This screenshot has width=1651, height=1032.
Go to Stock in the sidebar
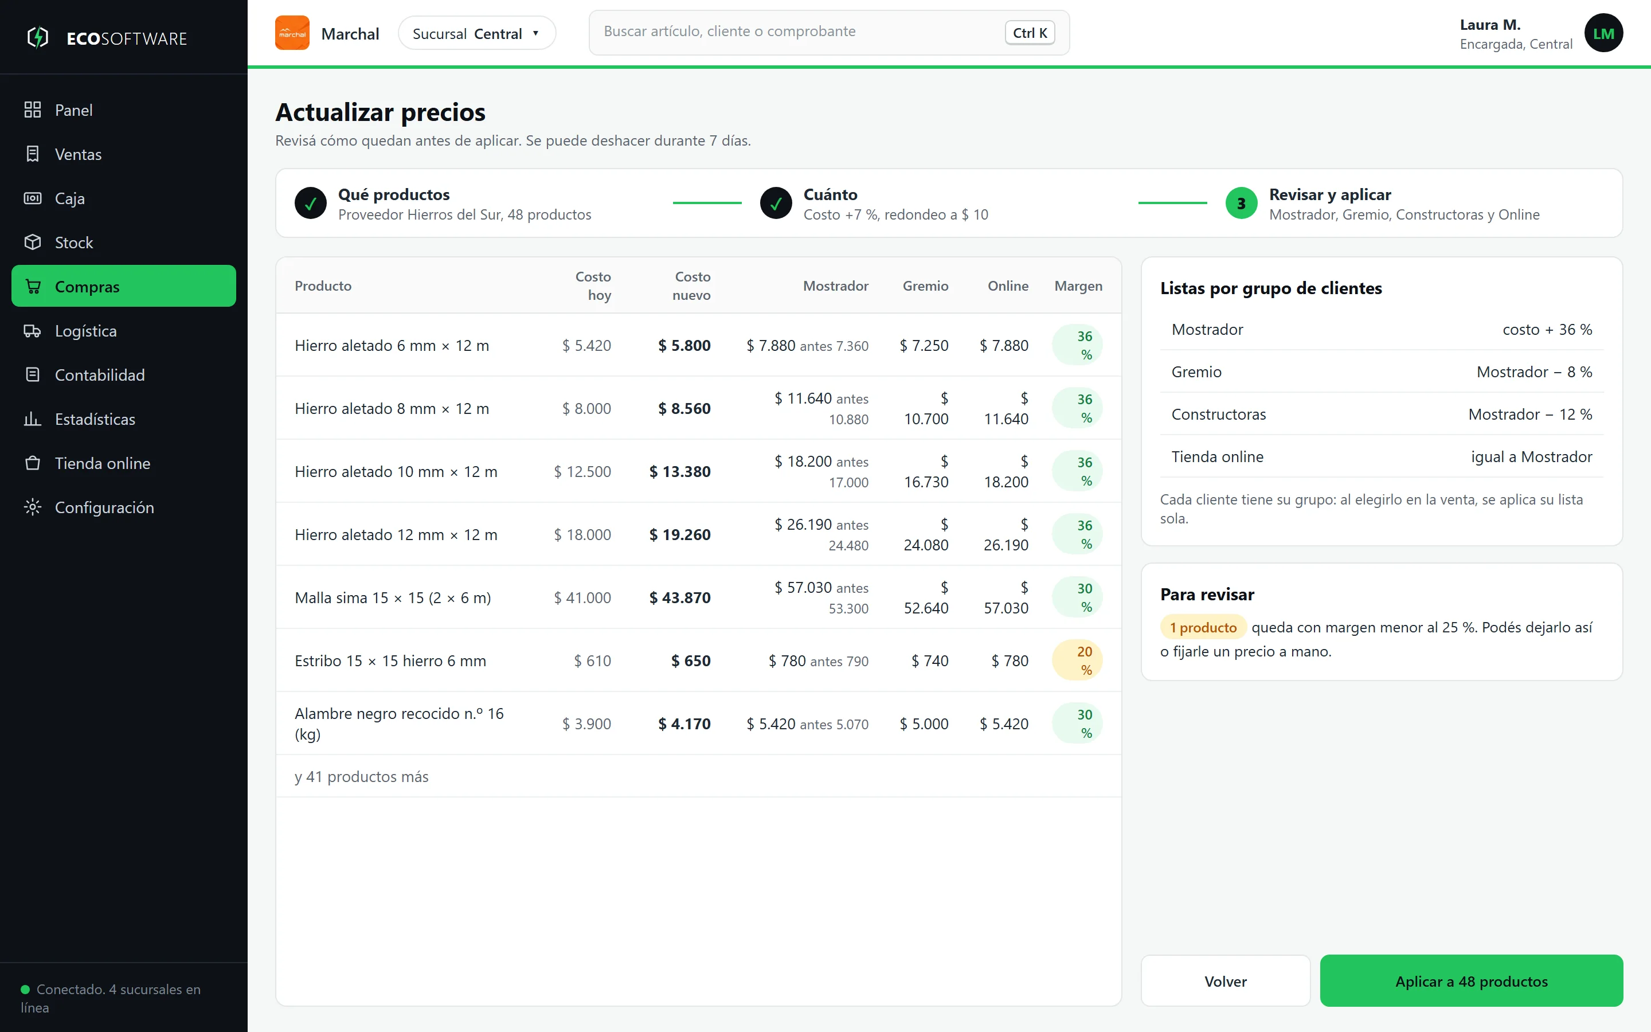coord(123,243)
